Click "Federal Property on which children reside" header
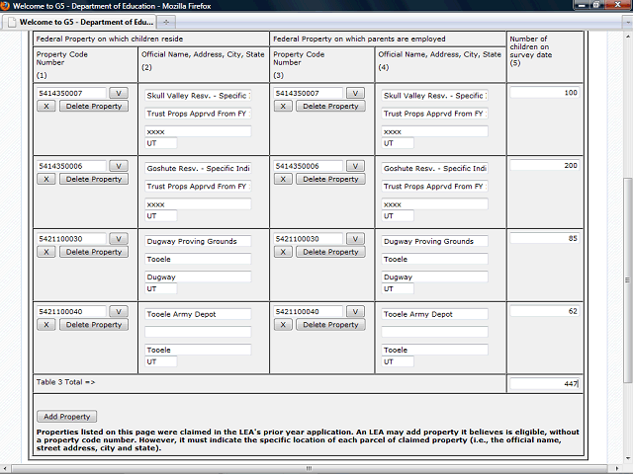 coord(110,39)
